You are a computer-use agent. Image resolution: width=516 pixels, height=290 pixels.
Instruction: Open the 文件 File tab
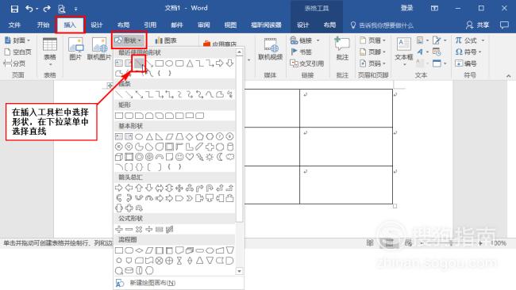pos(14,25)
